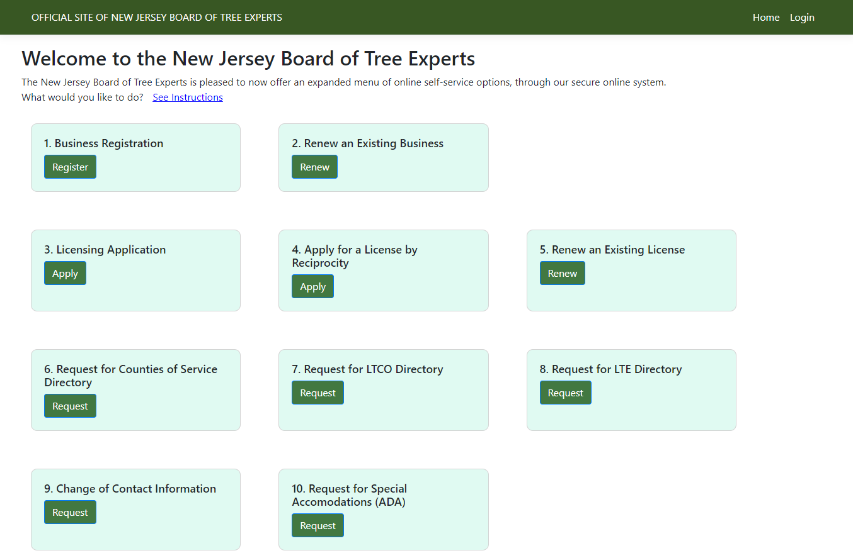Click the '1. Business Registration' heading
The width and height of the screenshot is (853, 558).
click(104, 143)
